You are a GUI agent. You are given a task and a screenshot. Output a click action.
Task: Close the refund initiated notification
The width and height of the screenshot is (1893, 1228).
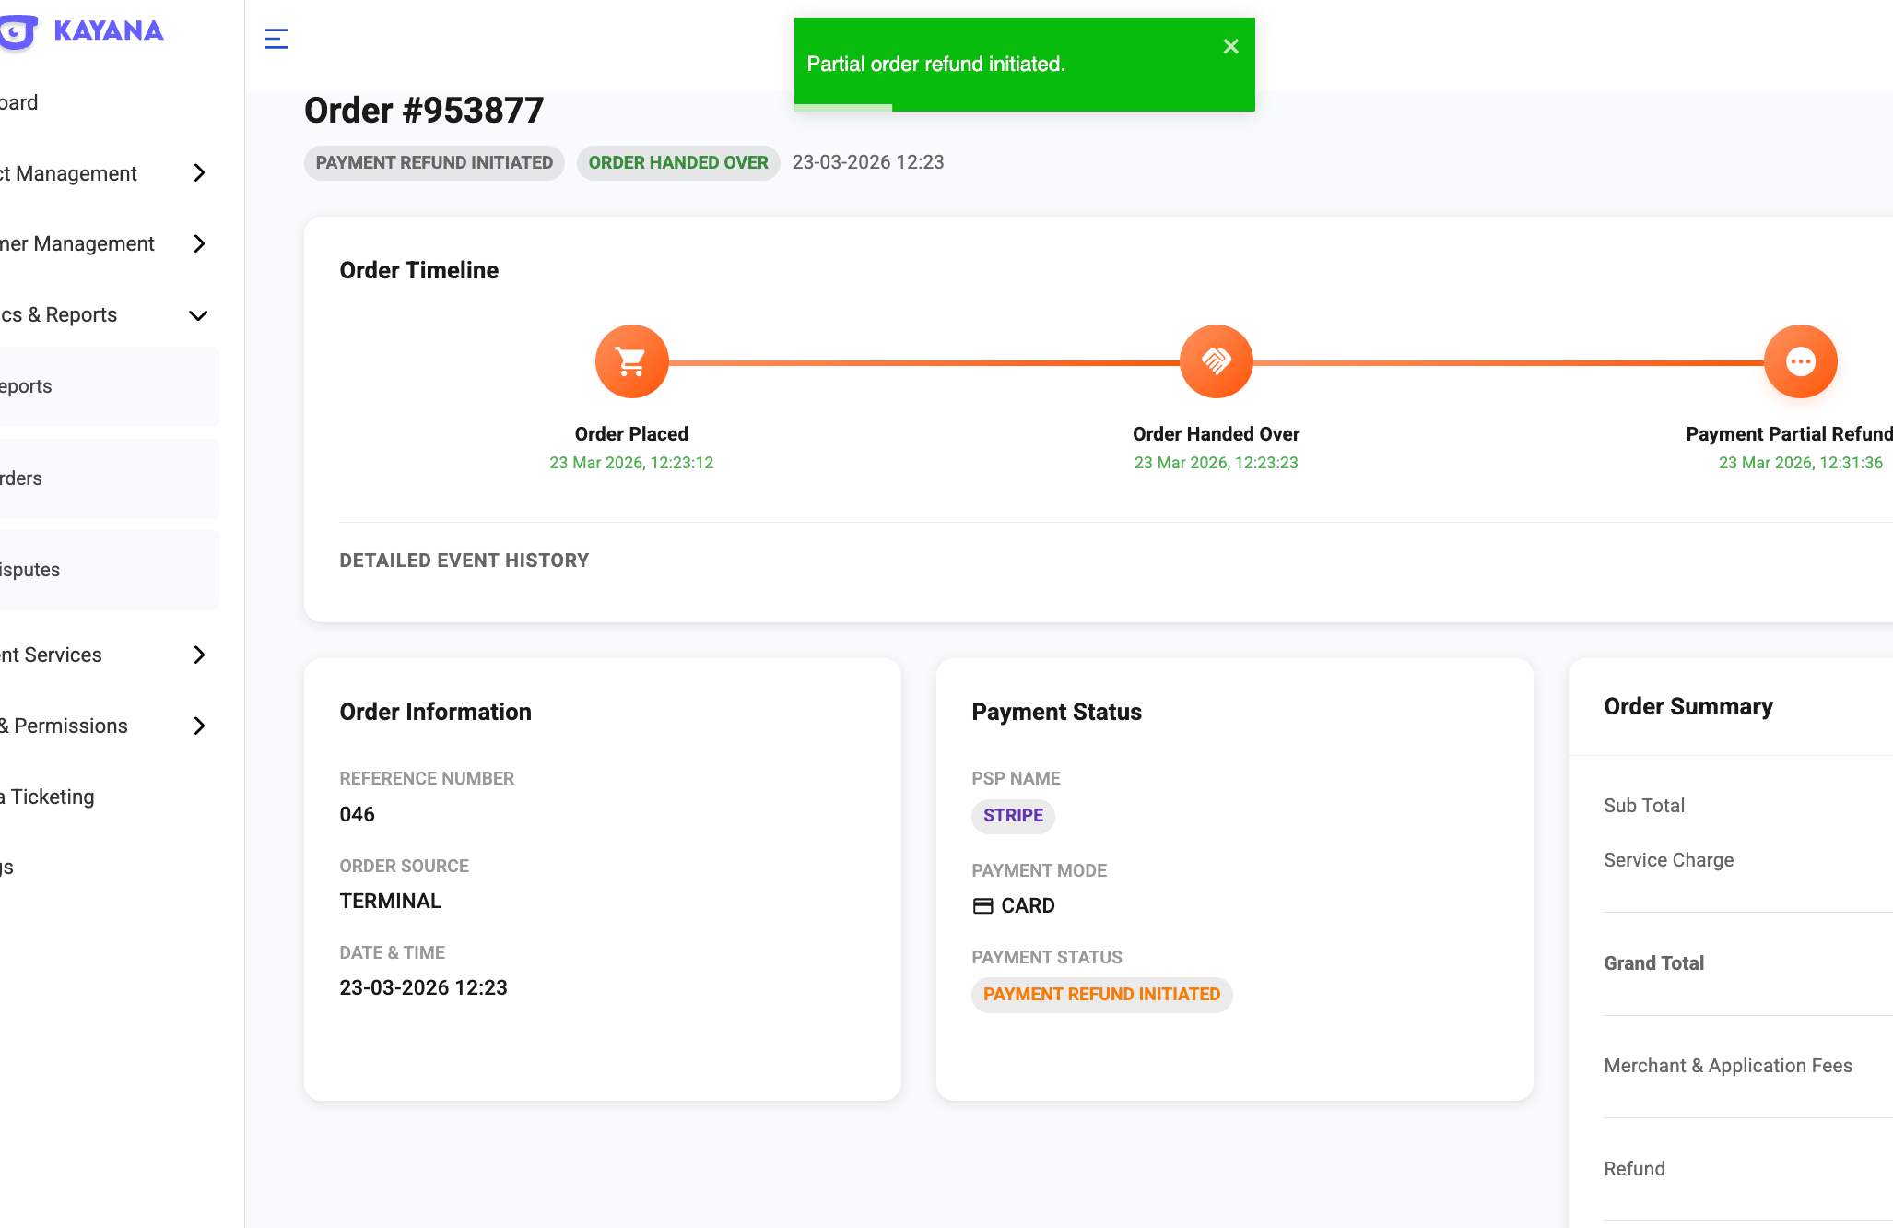[1230, 46]
